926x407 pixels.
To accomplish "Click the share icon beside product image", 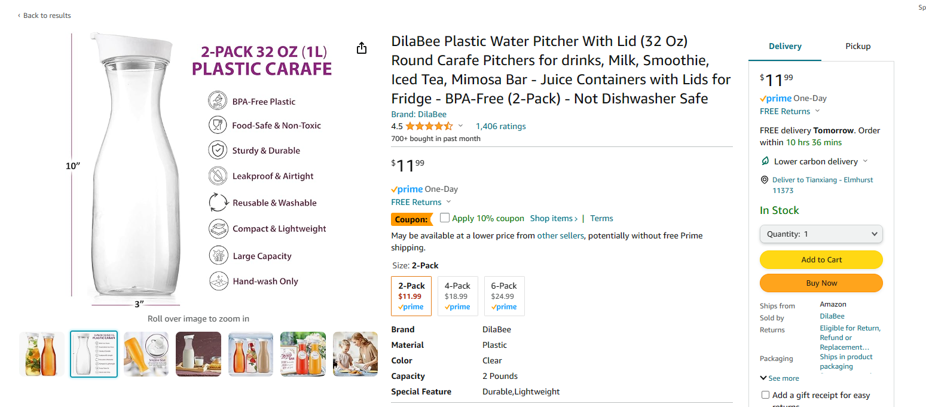I will point(362,48).
